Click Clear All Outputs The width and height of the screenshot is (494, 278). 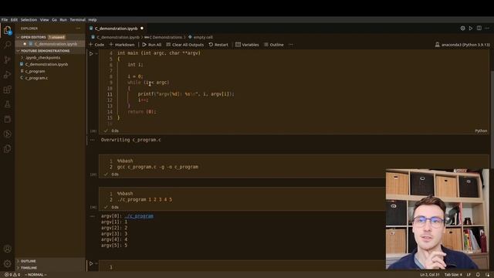(184, 45)
